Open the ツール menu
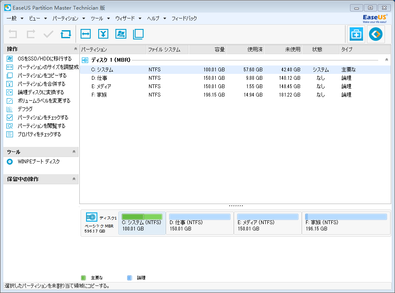Screen dimensions: 395x293 [x=97, y=18]
